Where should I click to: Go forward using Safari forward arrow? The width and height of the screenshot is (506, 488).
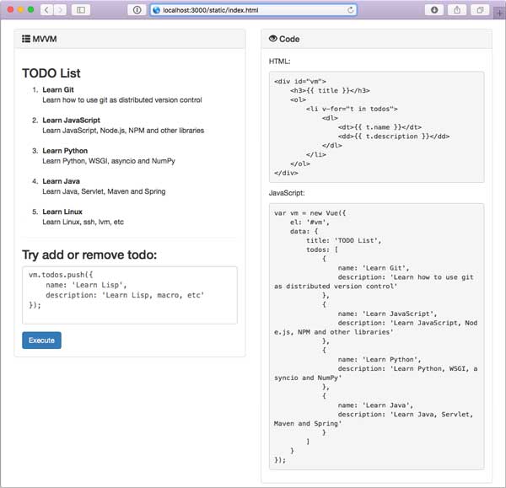point(60,10)
